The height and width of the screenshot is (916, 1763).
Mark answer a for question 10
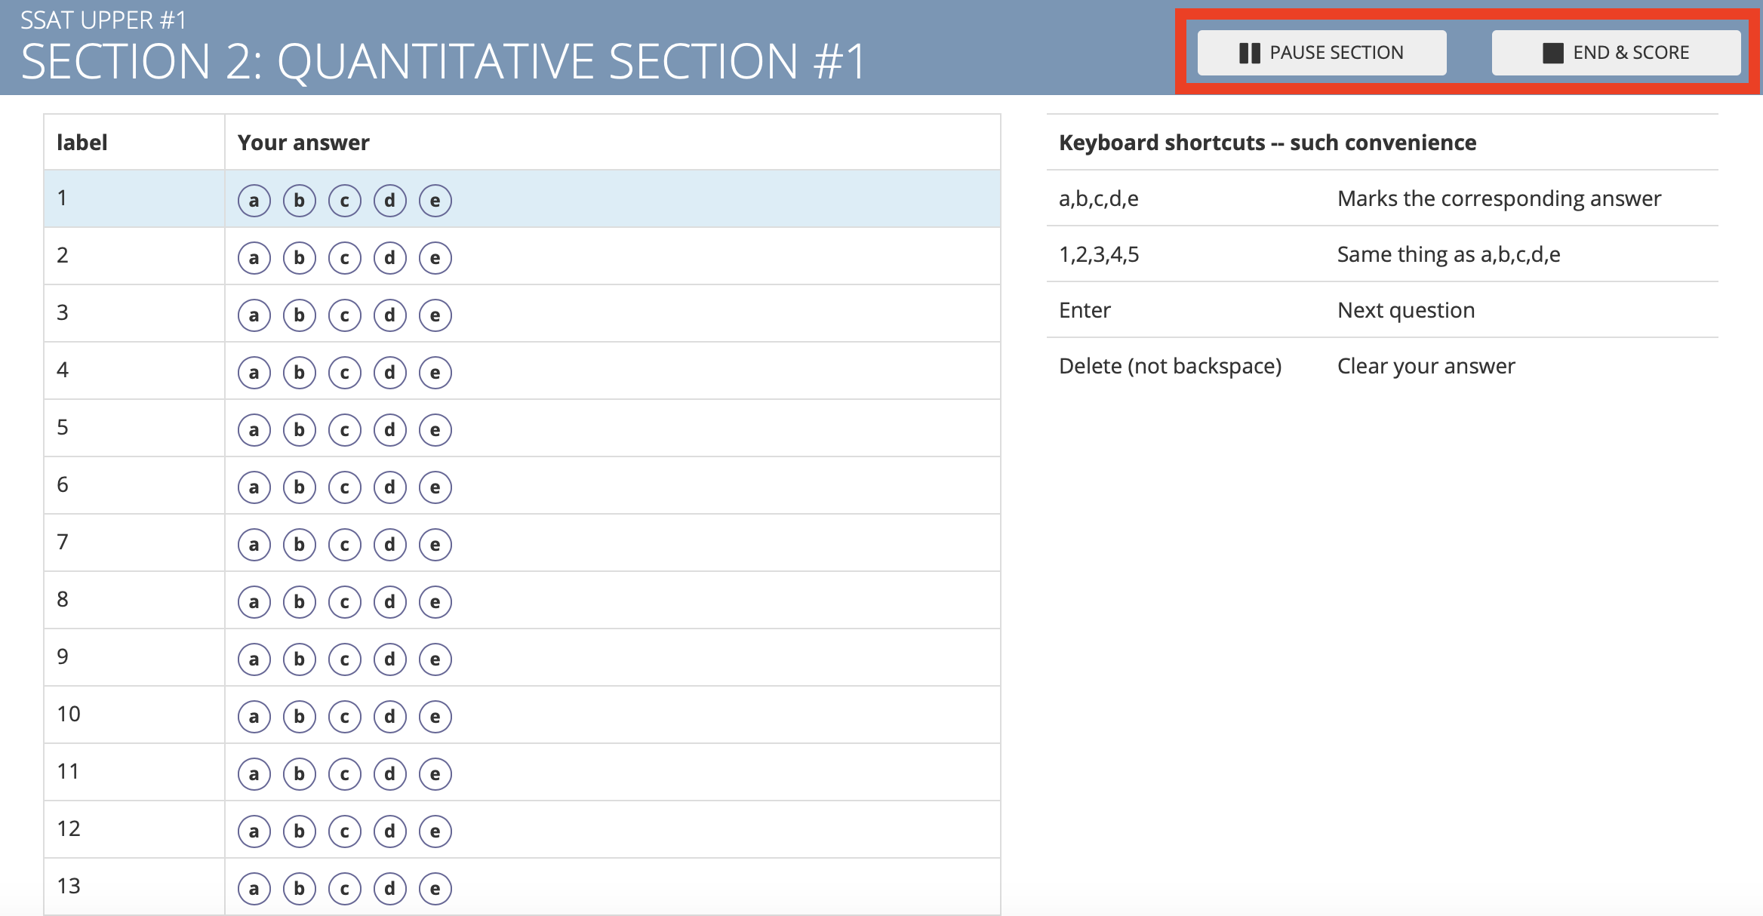click(254, 717)
